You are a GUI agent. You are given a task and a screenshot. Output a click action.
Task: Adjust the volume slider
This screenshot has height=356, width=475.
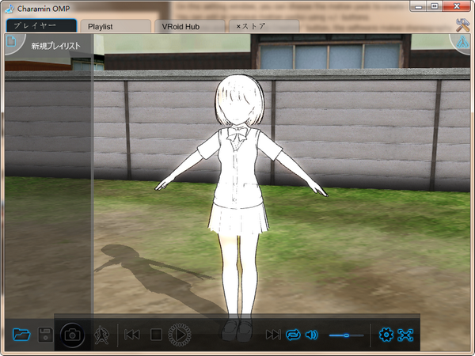(x=347, y=335)
